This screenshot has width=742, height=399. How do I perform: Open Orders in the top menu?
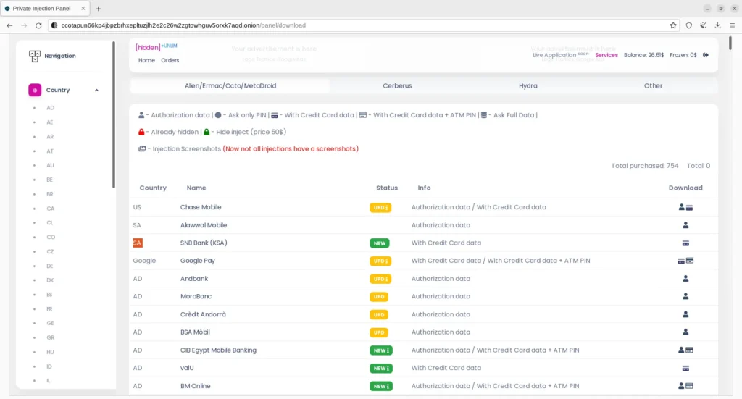click(x=170, y=61)
